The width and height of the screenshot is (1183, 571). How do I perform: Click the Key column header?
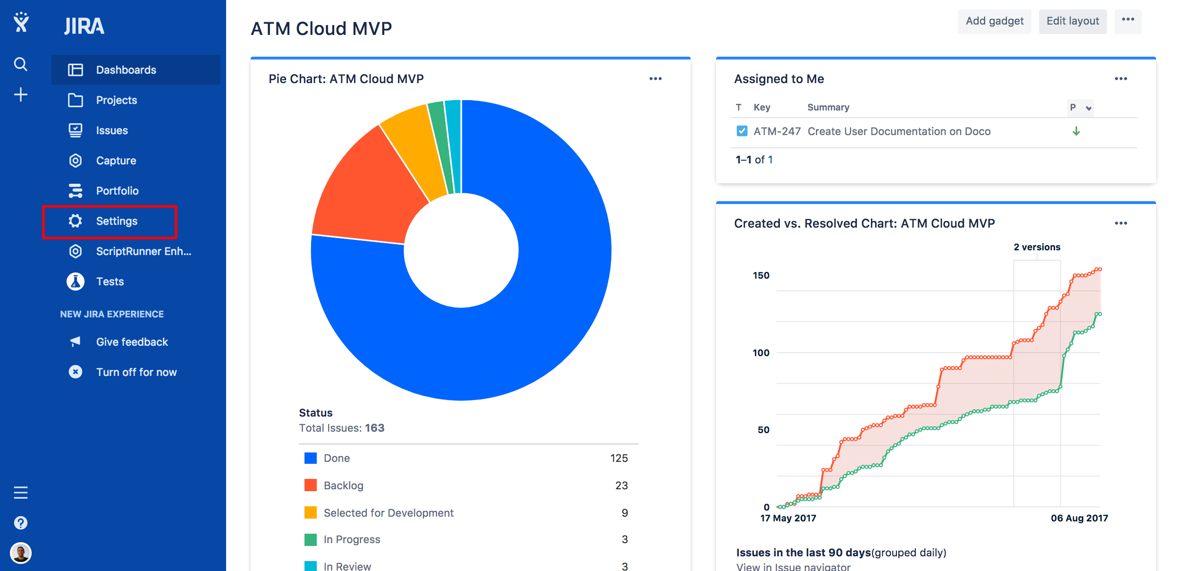tap(762, 107)
